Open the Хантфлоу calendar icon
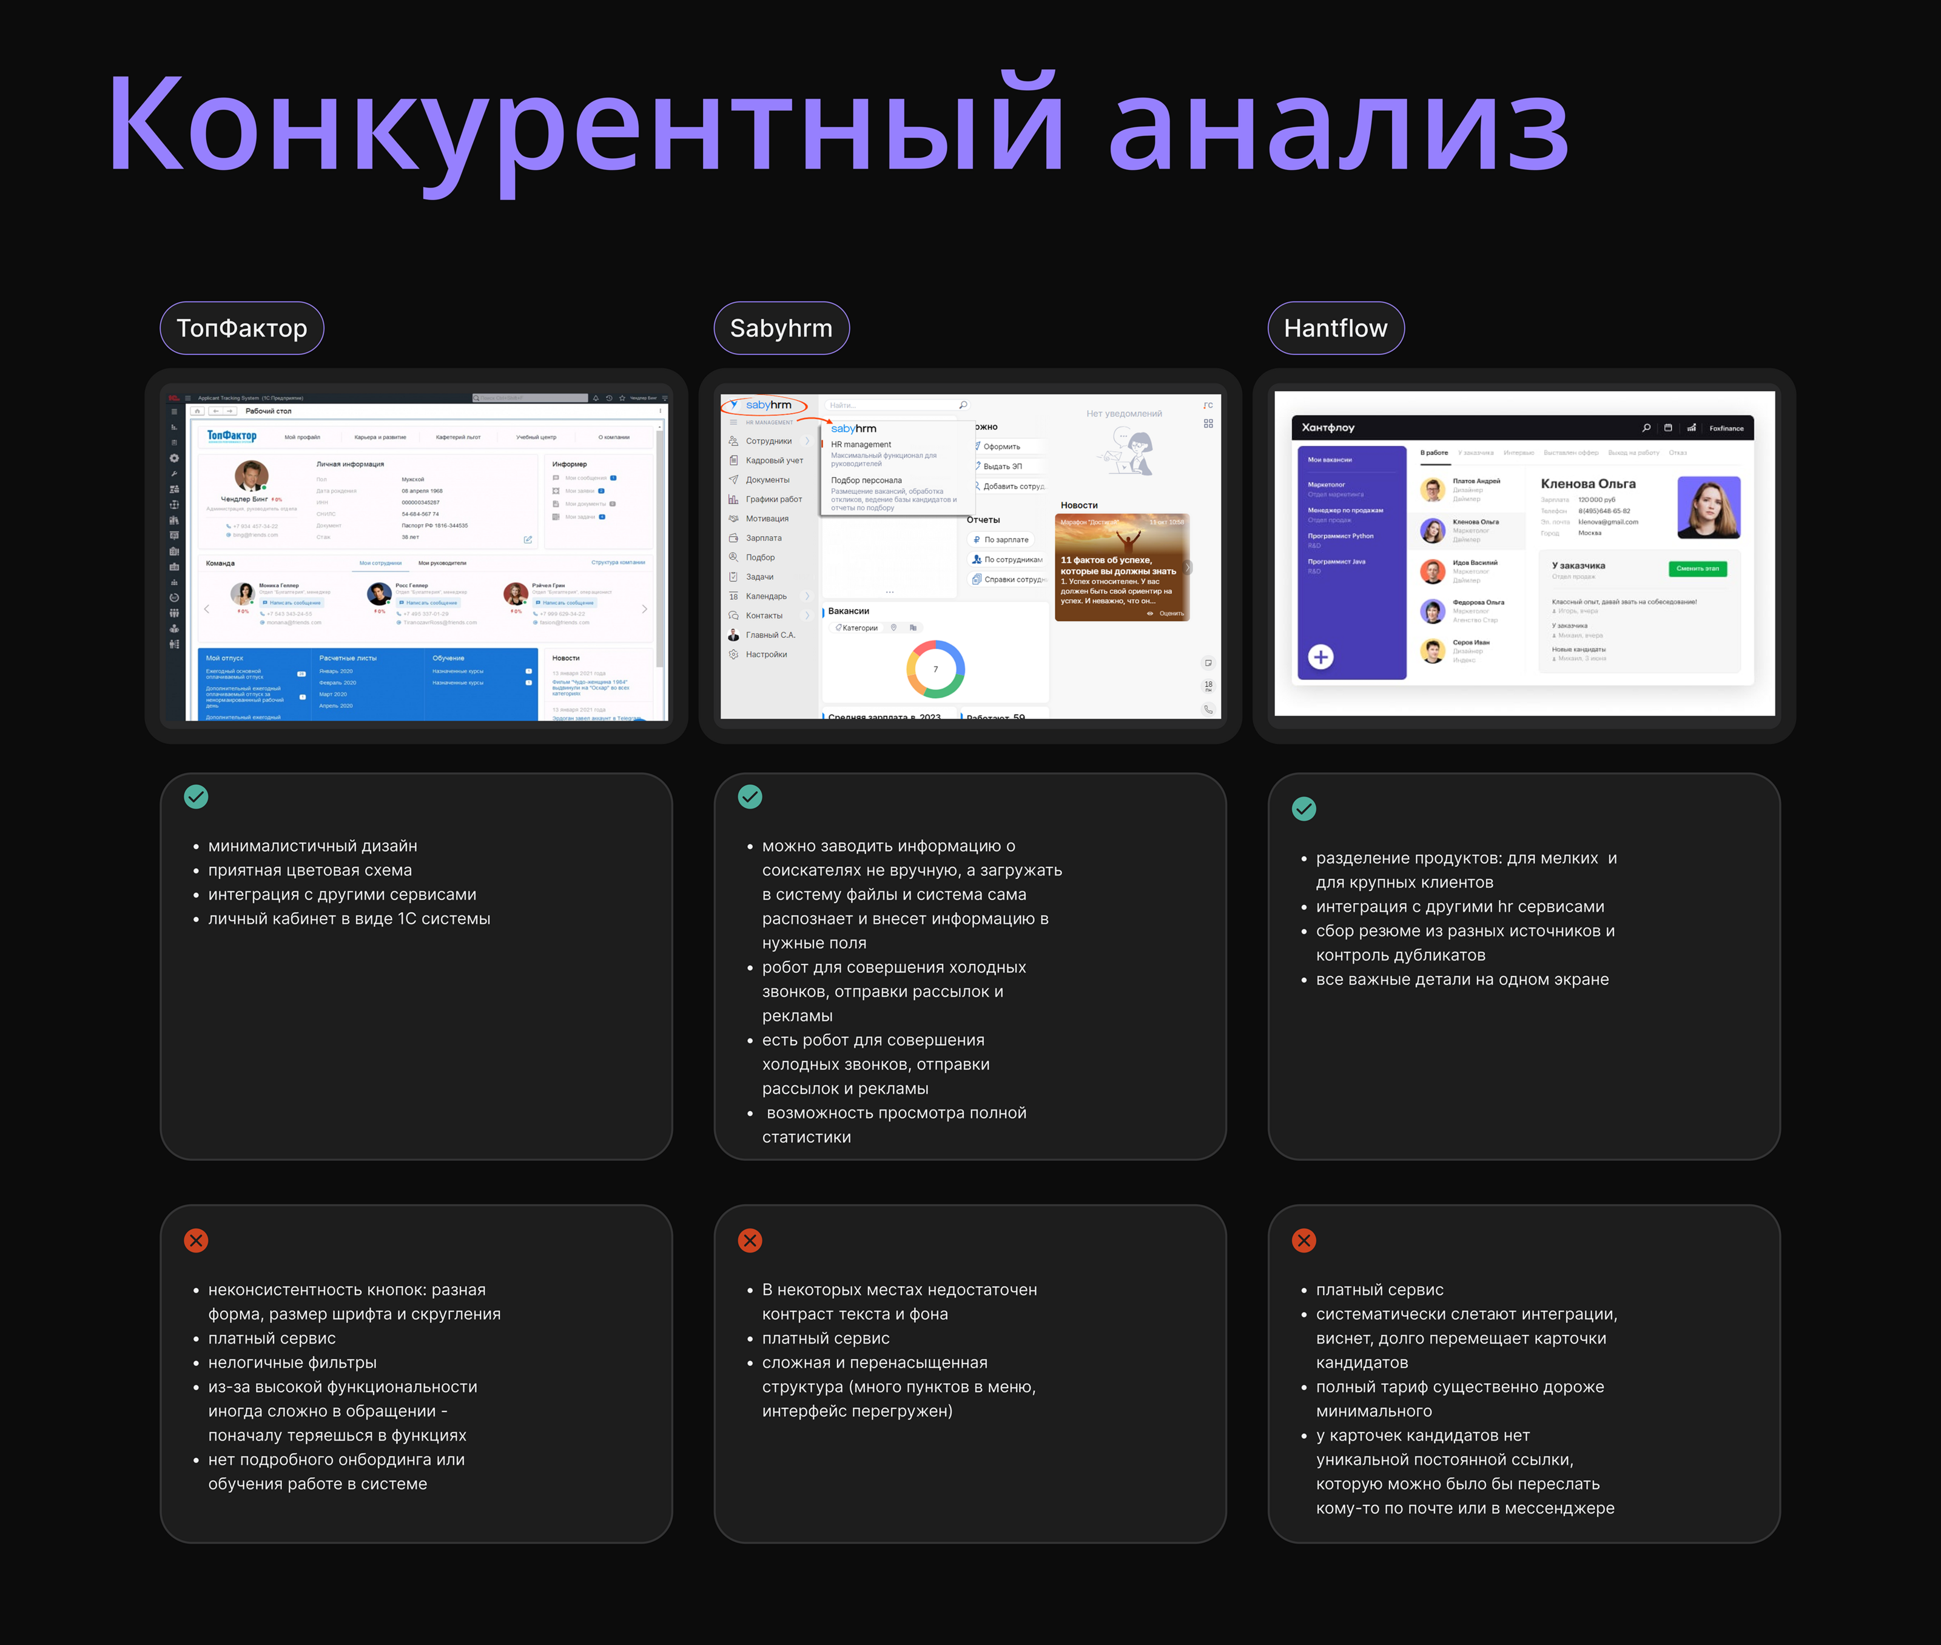 [x=1668, y=428]
